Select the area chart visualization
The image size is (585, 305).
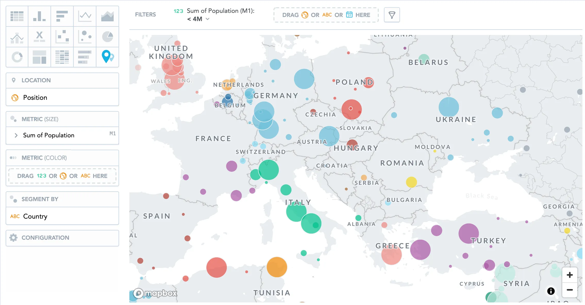[x=107, y=16]
